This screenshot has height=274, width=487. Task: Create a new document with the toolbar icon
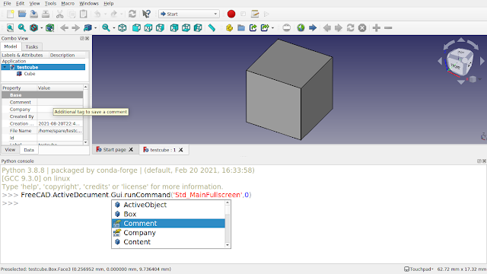coord(10,14)
